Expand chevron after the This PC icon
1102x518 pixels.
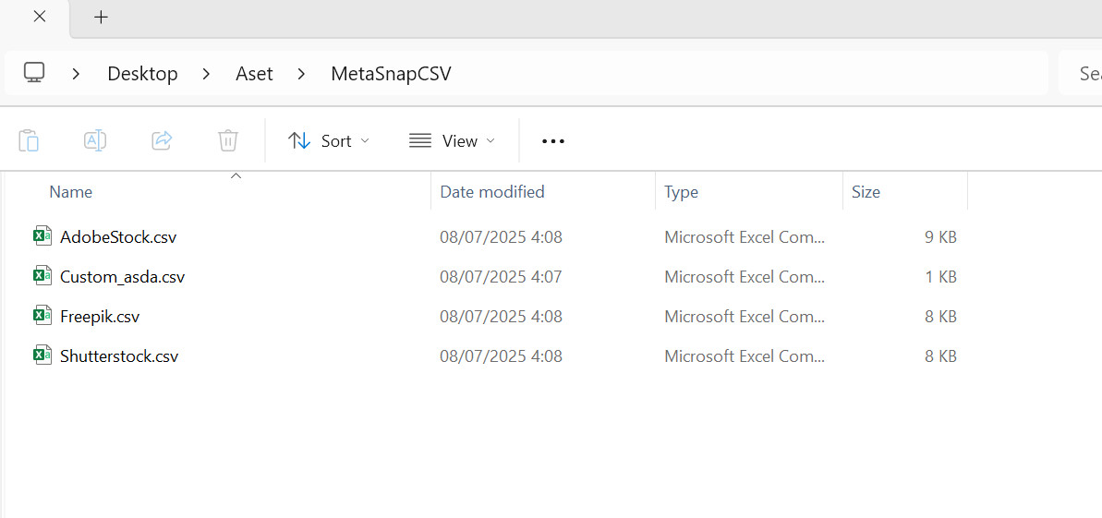pyautogui.click(x=76, y=73)
